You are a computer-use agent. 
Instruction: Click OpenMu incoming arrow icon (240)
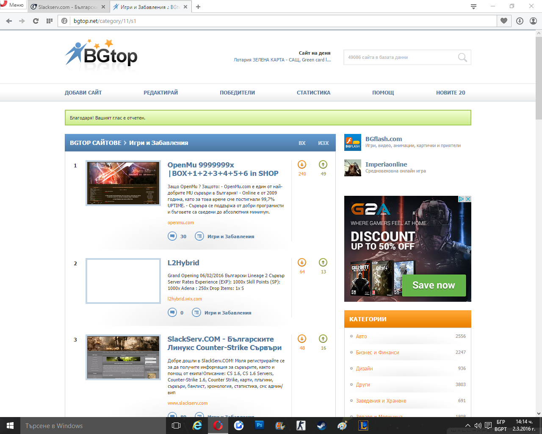[302, 164]
